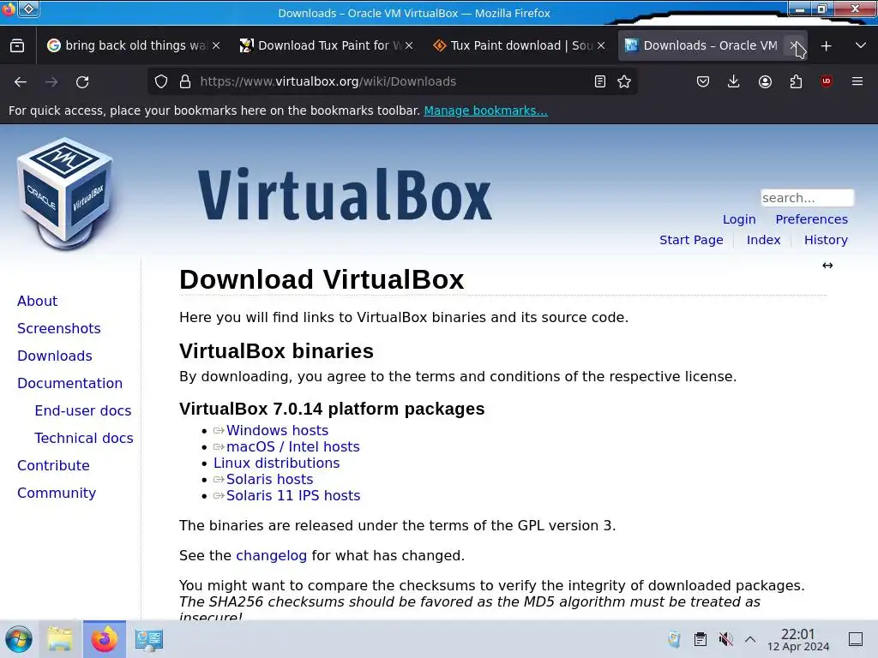Open the History link
Viewport: 878px width, 658px height.
click(x=826, y=240)
